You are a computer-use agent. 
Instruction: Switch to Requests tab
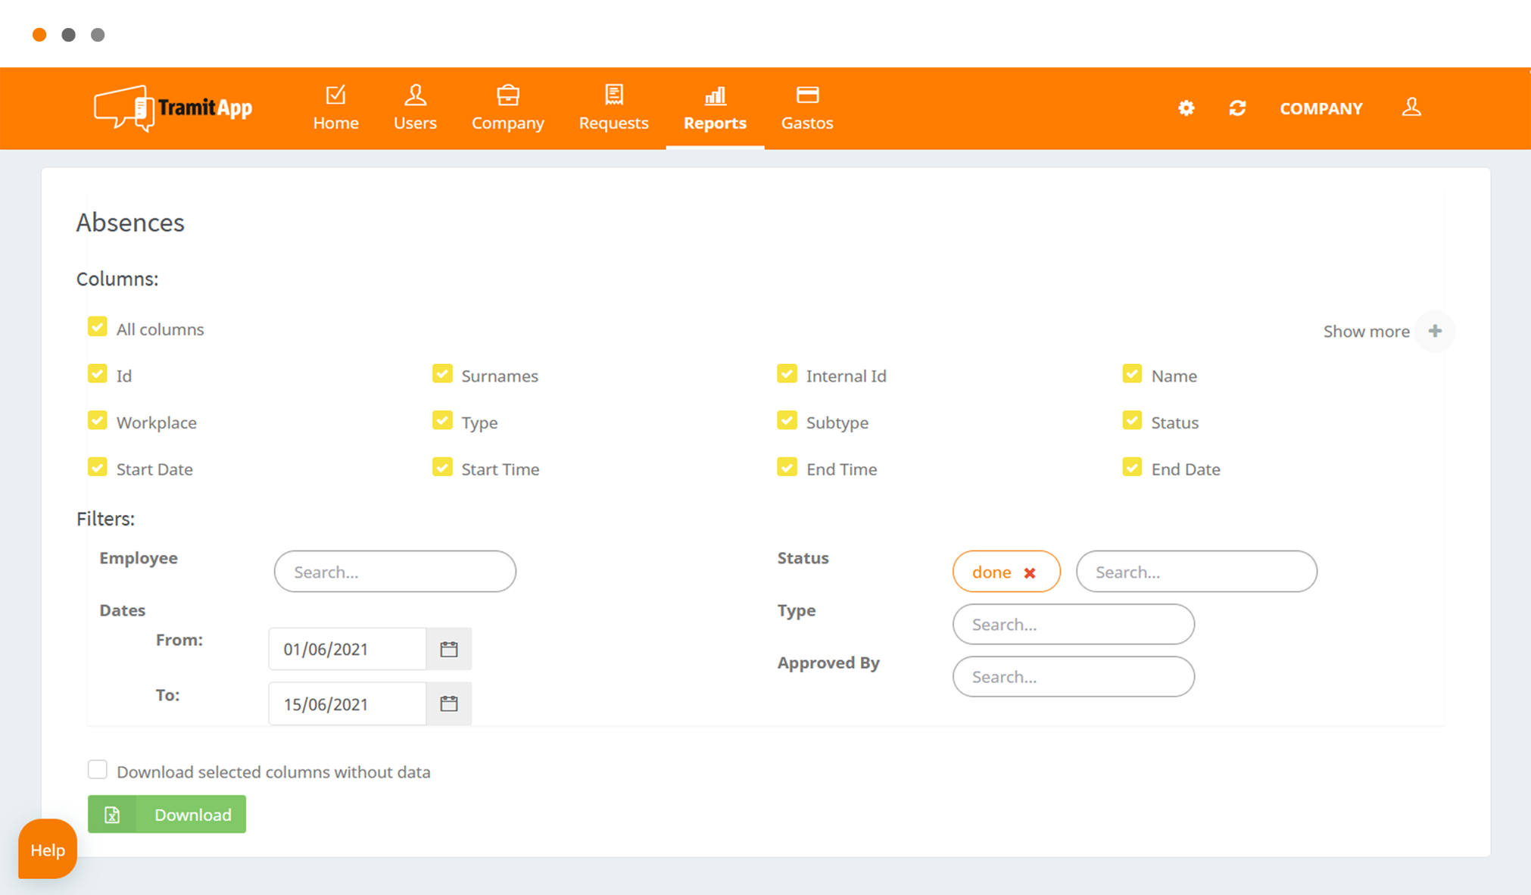[613, 108]
